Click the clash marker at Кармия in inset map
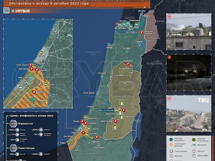The width and height of the screenshot is (215, 161). (x=37, y=70)
